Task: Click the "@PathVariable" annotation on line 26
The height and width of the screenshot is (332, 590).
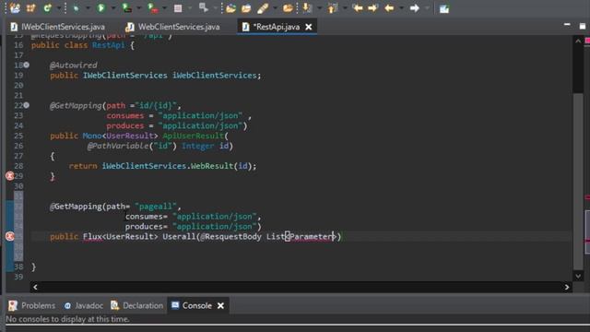Action: 118,146
